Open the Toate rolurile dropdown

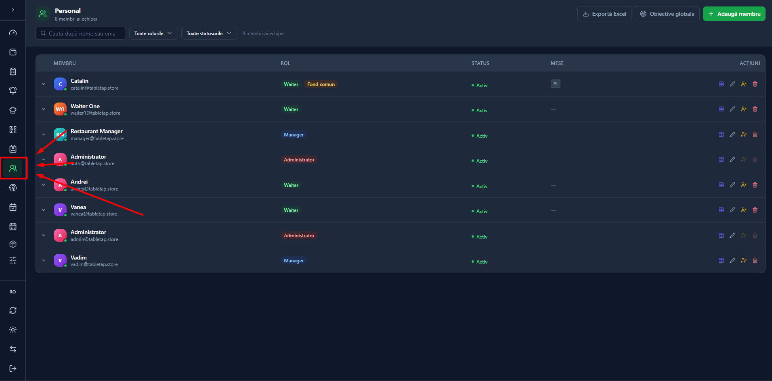(153, 33)
